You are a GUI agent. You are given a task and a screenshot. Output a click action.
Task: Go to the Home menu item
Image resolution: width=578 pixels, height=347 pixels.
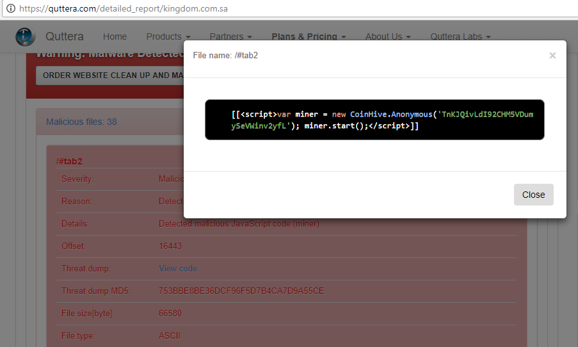coord(115,36)
